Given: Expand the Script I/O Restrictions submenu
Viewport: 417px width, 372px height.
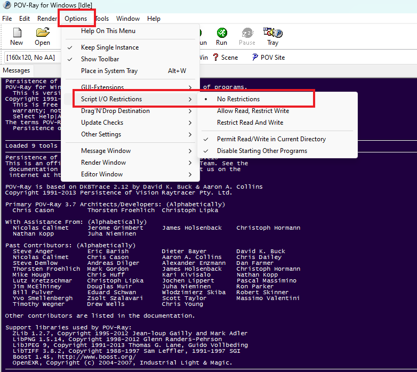Looking at the screenshot, I should point(130,99).
